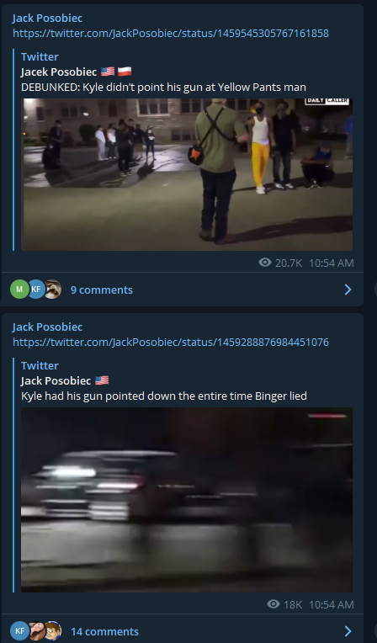
Task: Play the blurry car video preview
Action: [187, 499]
